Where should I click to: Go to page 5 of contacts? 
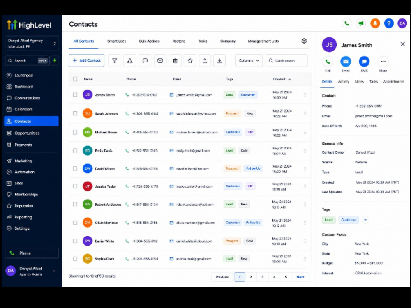pyautogui.click(x=286, y=277)
